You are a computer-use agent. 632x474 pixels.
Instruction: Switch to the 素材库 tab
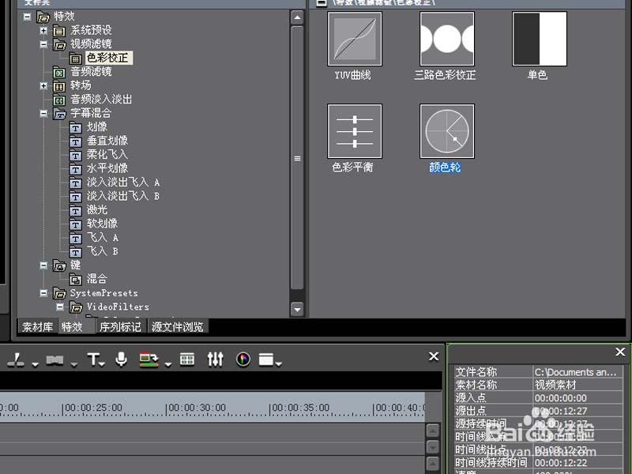[x=36, y=326]
